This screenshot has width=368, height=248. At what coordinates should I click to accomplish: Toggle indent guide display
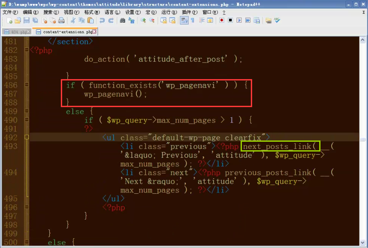[x=202, y=20]
